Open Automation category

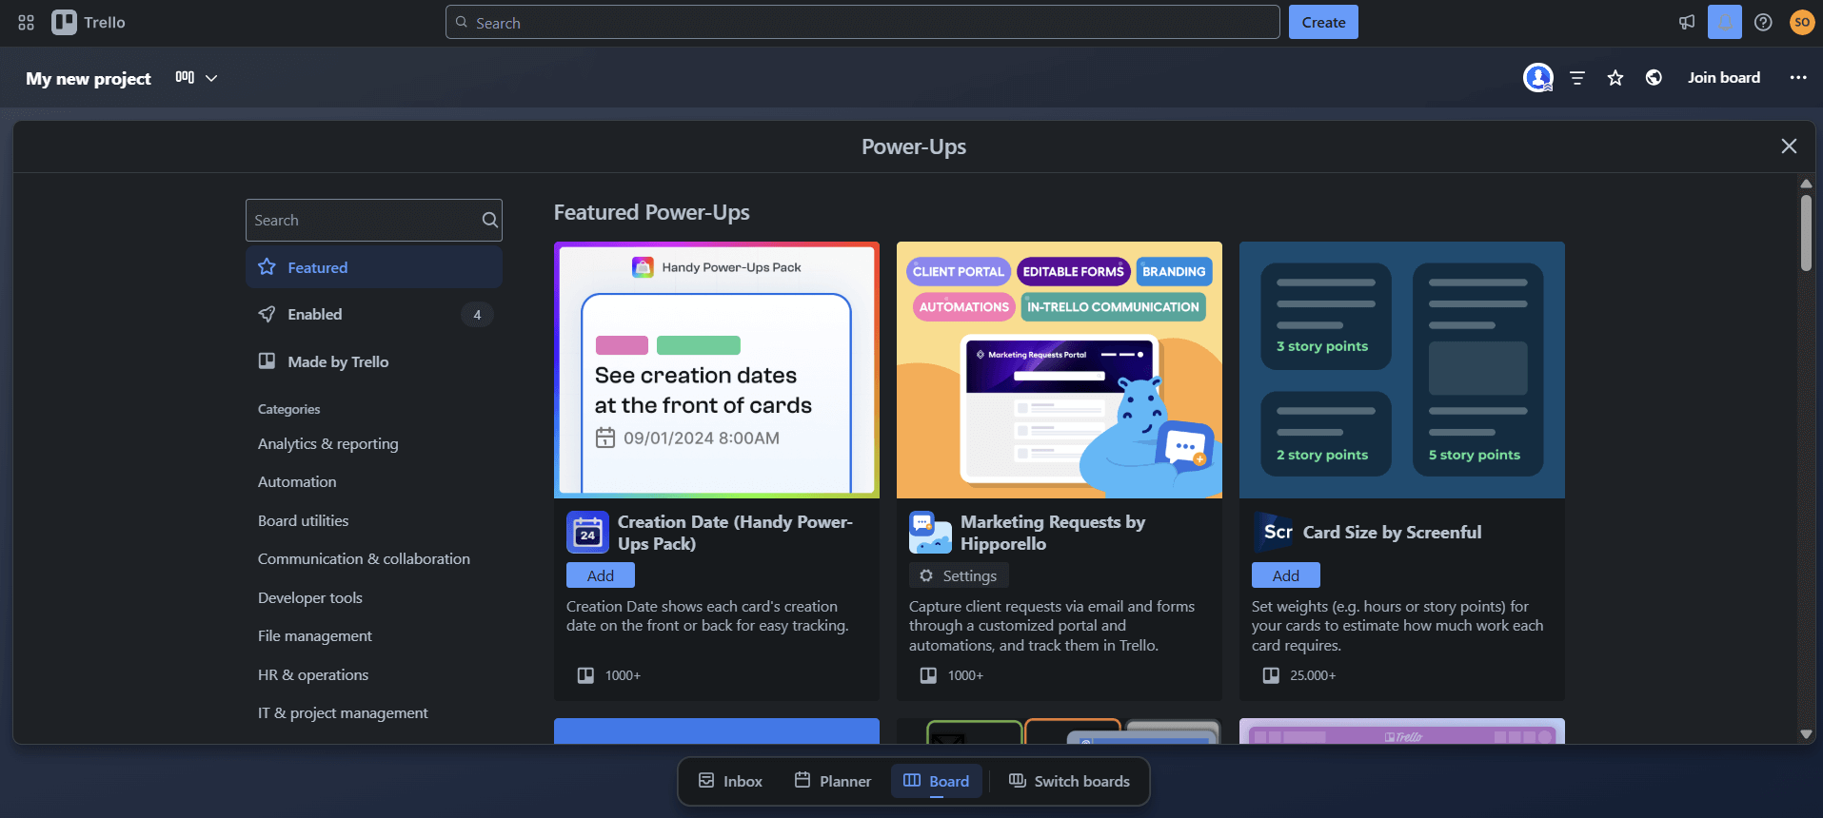[x=297, y=481]
